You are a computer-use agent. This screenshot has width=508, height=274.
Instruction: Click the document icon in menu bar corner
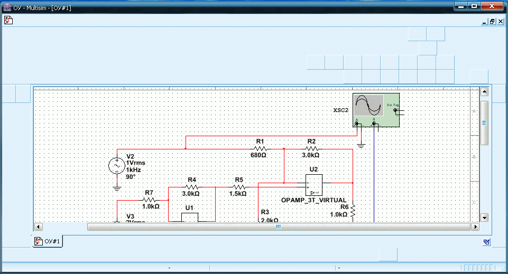(x=8, y=21)
